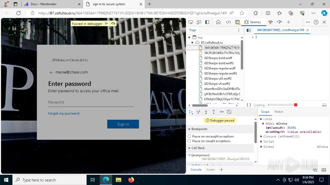Viewport: 330px width, 185px height.
Task: Open the Network tool wifi icon
Action: [x=270, y=22]
